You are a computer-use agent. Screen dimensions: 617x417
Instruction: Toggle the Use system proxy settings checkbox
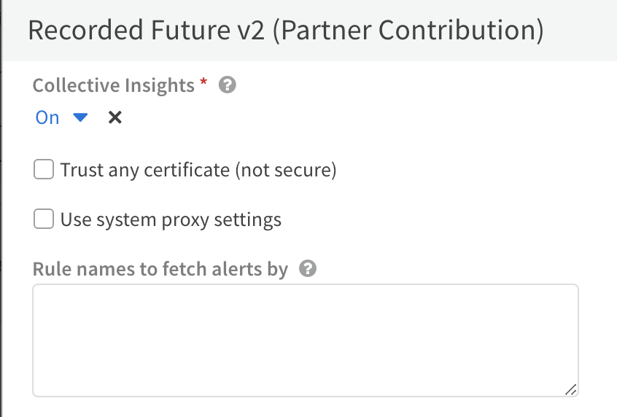pyautogui.click(x=44, y=219)
